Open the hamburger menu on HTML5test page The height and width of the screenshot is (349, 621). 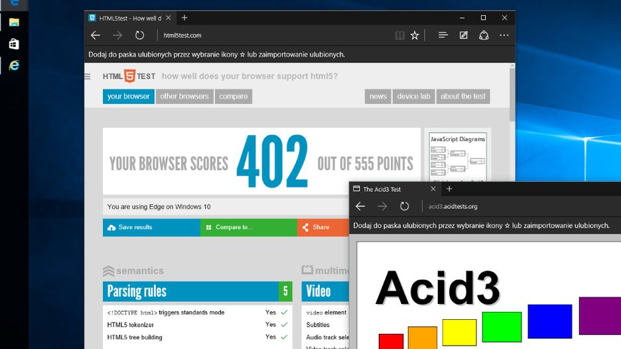pos(88,76)
